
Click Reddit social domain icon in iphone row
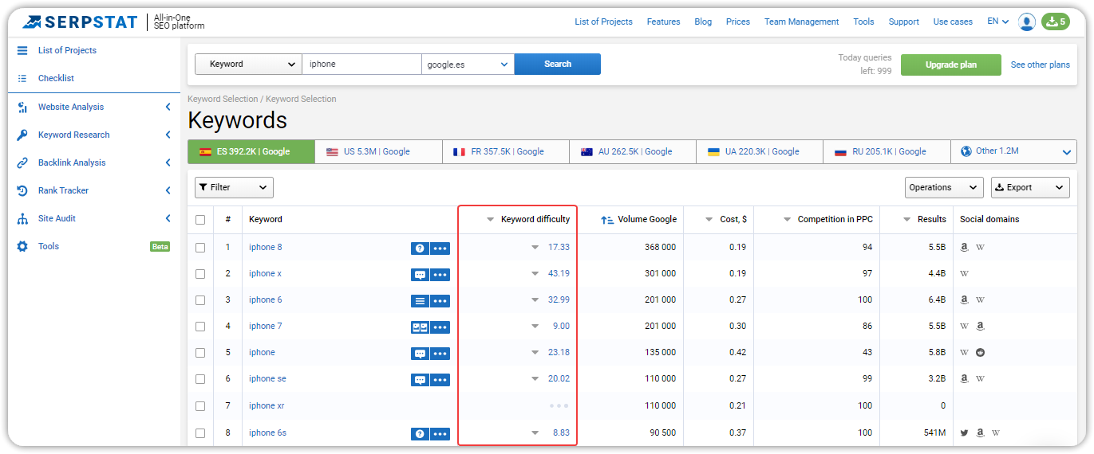click(x=980, y=352)
